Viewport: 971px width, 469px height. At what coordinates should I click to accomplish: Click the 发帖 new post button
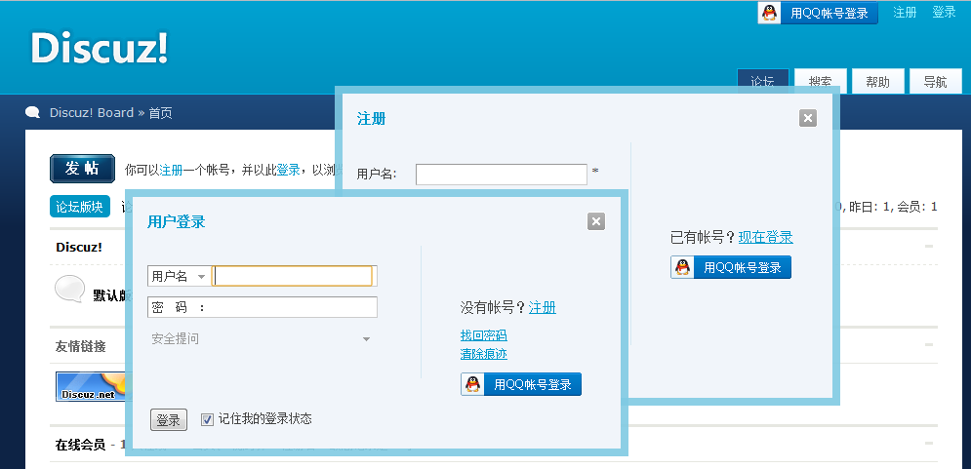click(x=82, y=169)
